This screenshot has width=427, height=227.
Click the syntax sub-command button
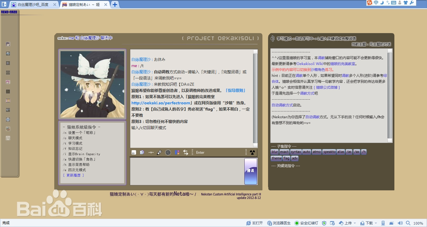tap(296, 152)
